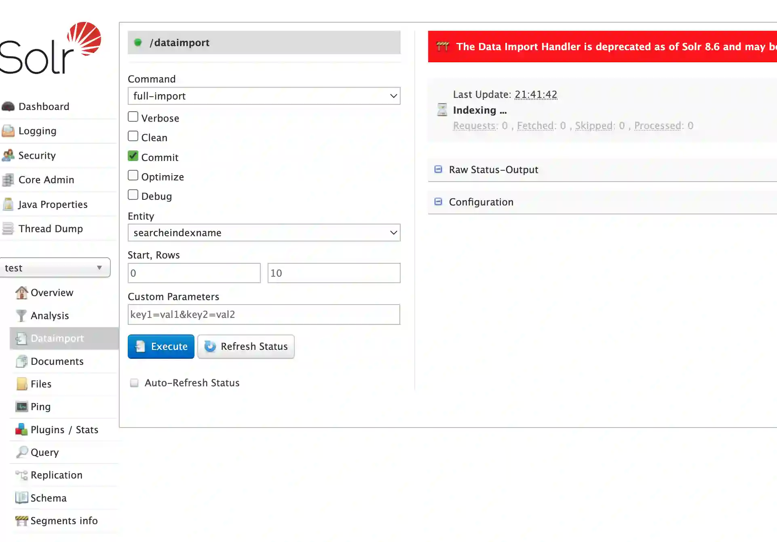Open the Schema page for test core
This screenshot has height=542, width=777.
[49, 498]
